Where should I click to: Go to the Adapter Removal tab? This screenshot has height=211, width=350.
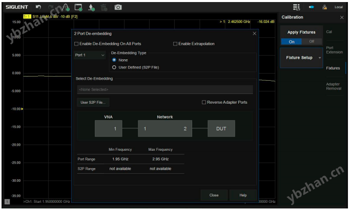(334, 86)
